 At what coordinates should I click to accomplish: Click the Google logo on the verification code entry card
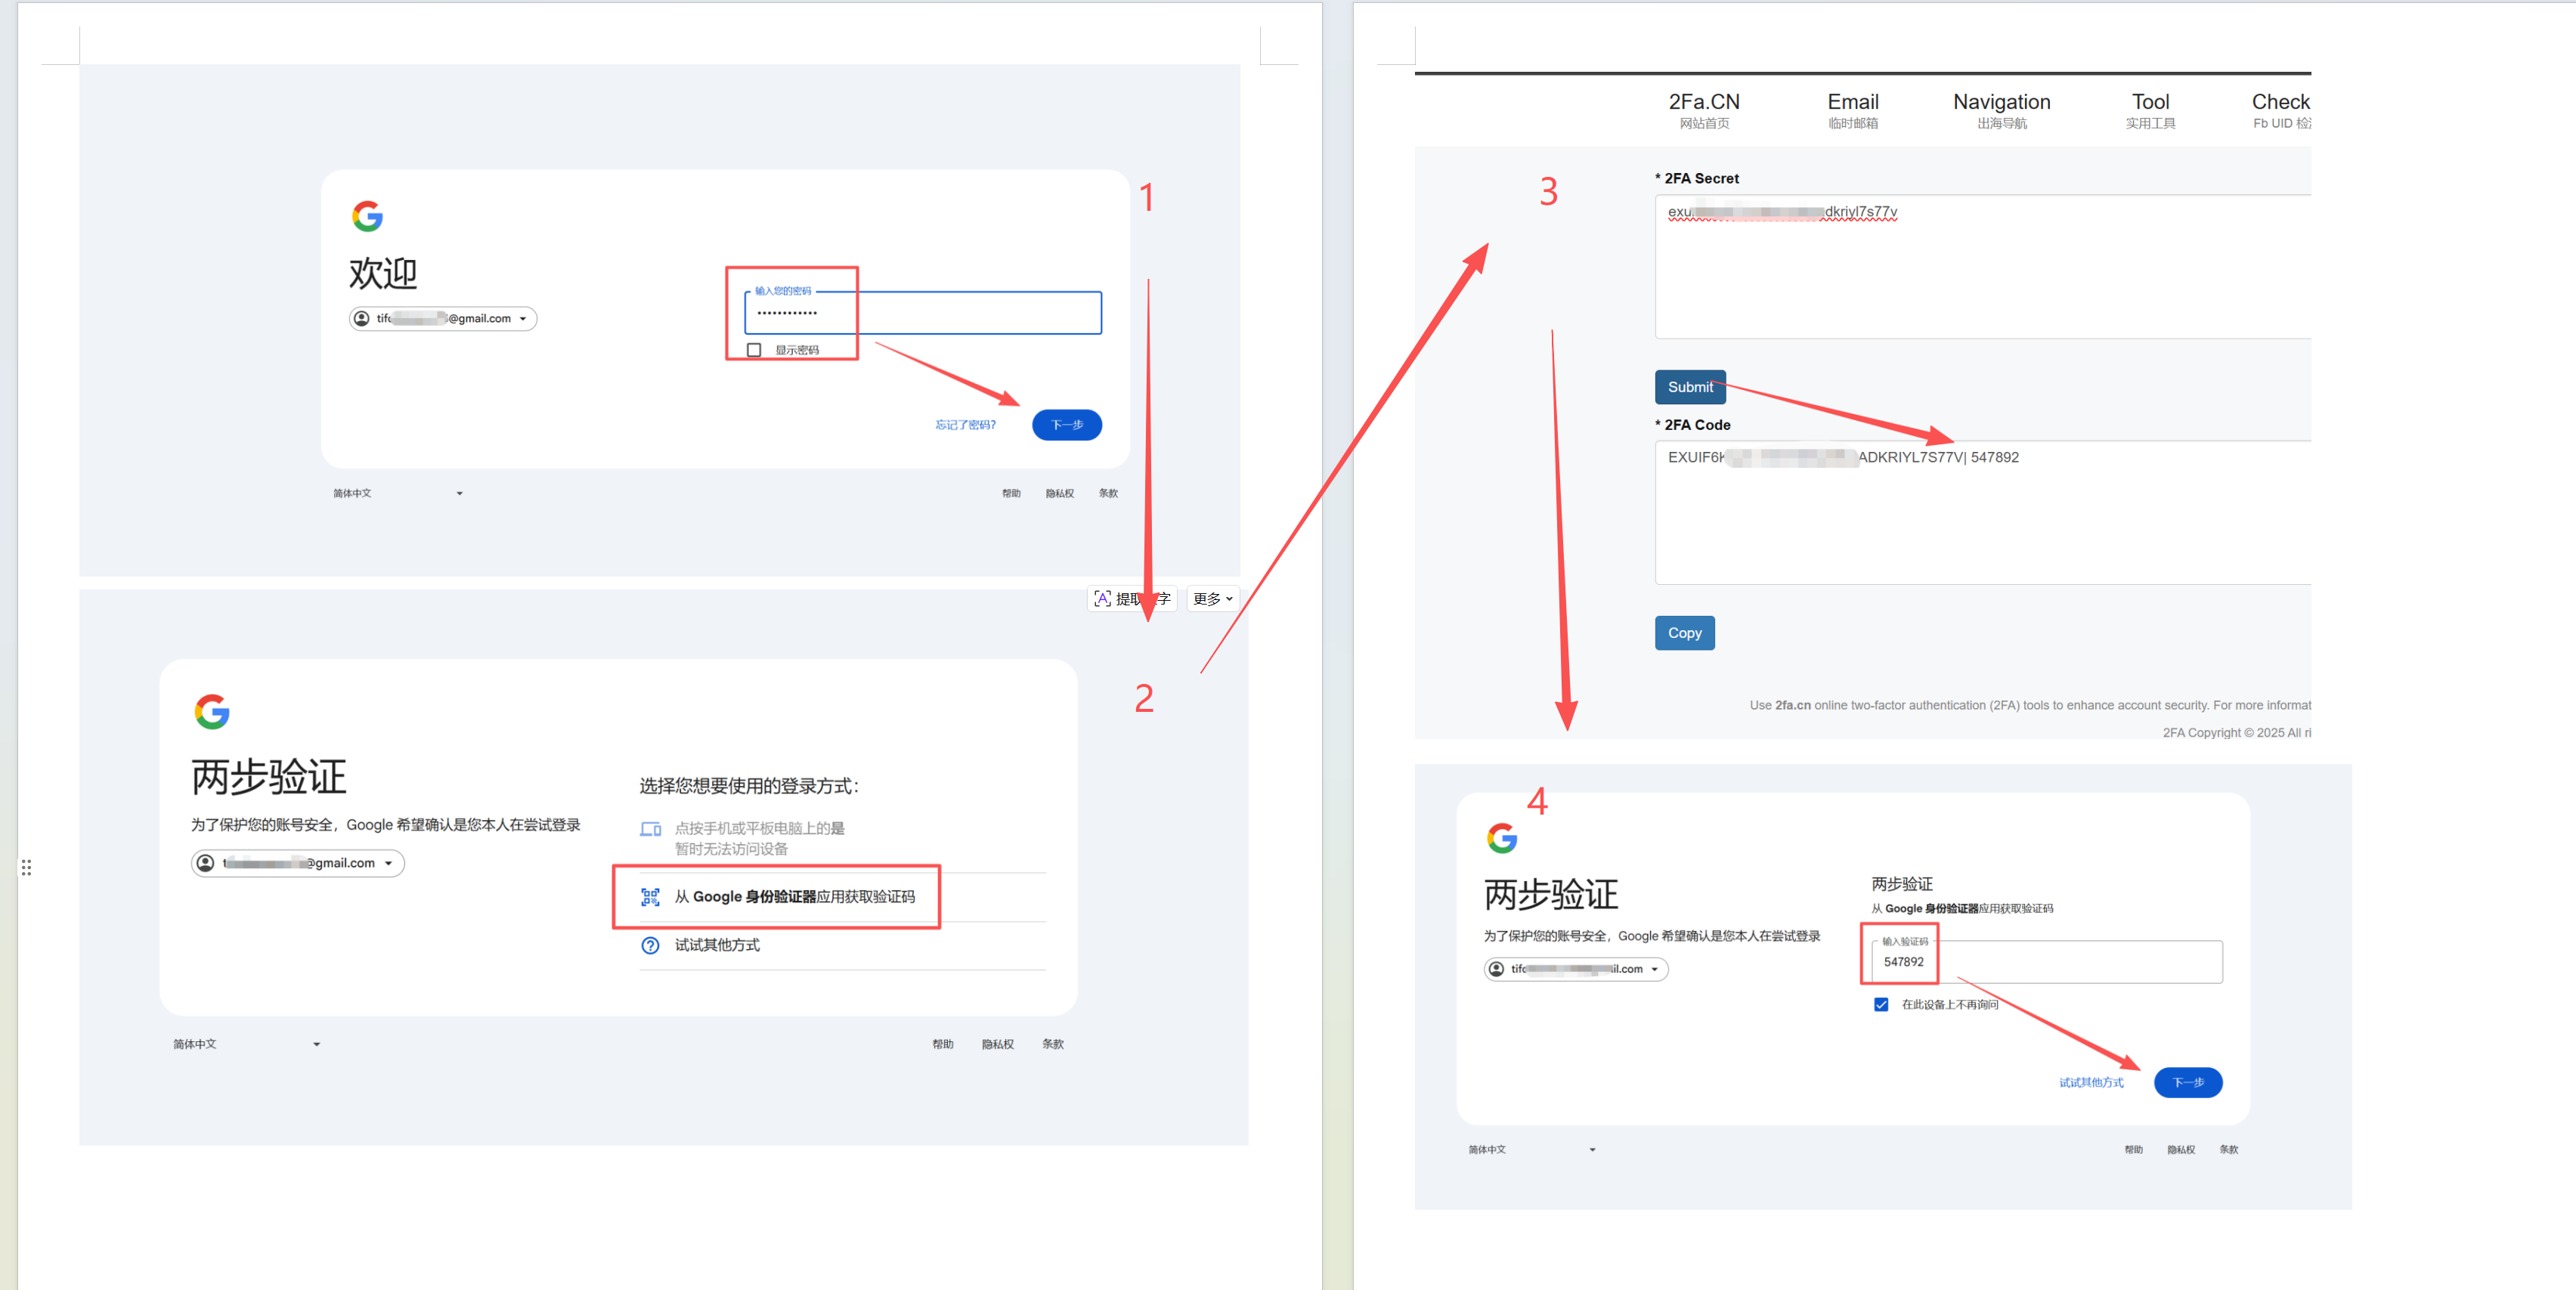1502,838
